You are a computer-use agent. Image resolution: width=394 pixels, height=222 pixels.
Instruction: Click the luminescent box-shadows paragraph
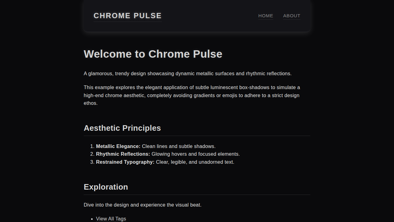pyautogui.click(x=192, y=95)
